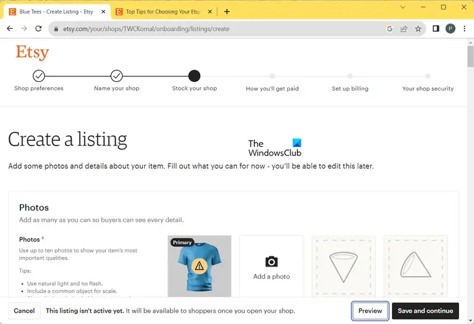Bookmark this page with the star icon

[x=418, y=28]
